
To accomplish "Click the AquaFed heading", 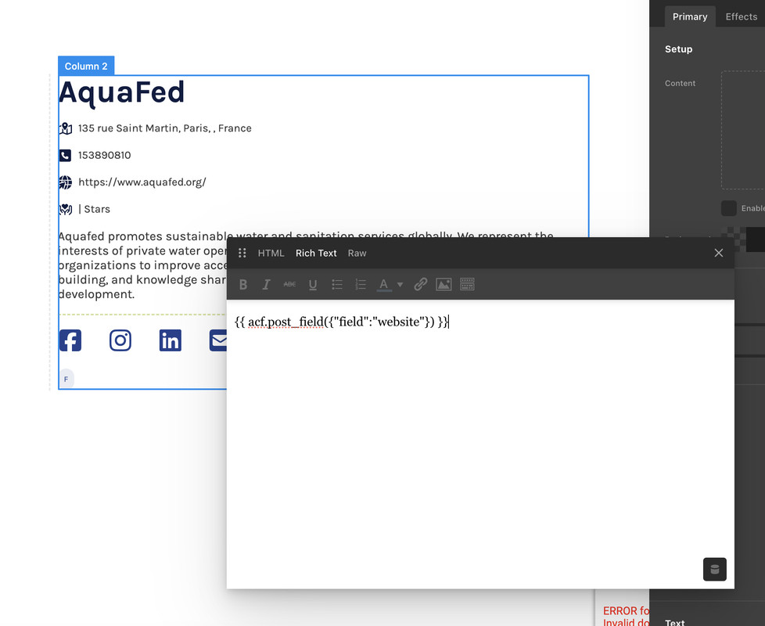I will [x=121, y=92].
